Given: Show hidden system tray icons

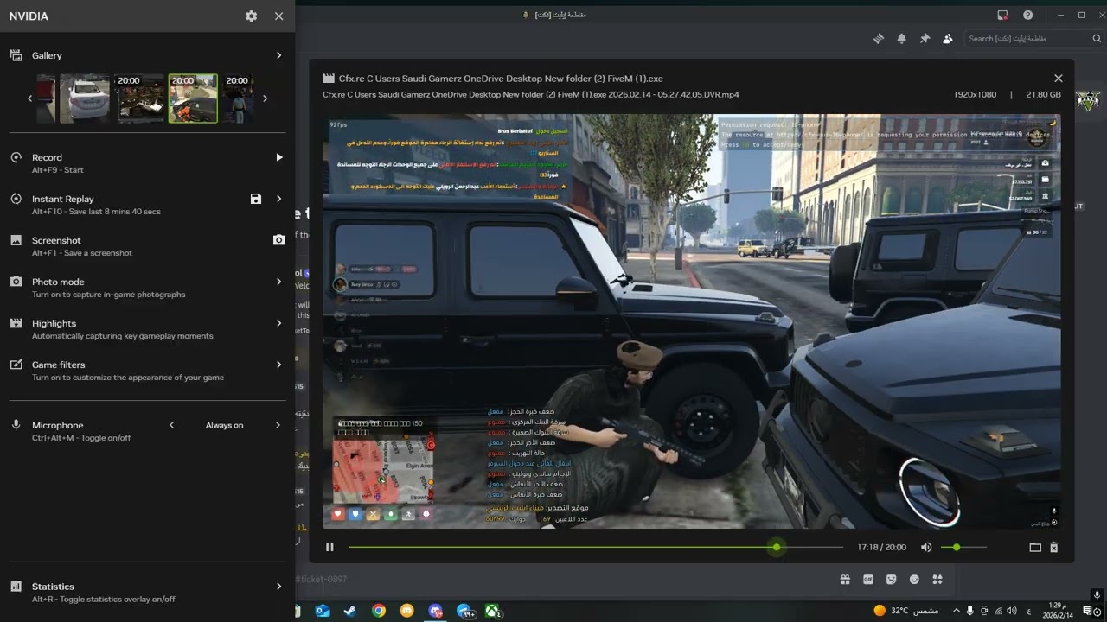Looking at the screenshot, I should tap(956, 611).
